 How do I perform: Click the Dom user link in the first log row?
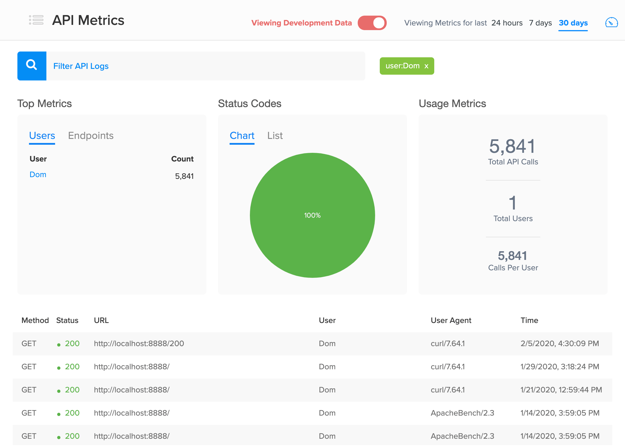tap(327, 344)
